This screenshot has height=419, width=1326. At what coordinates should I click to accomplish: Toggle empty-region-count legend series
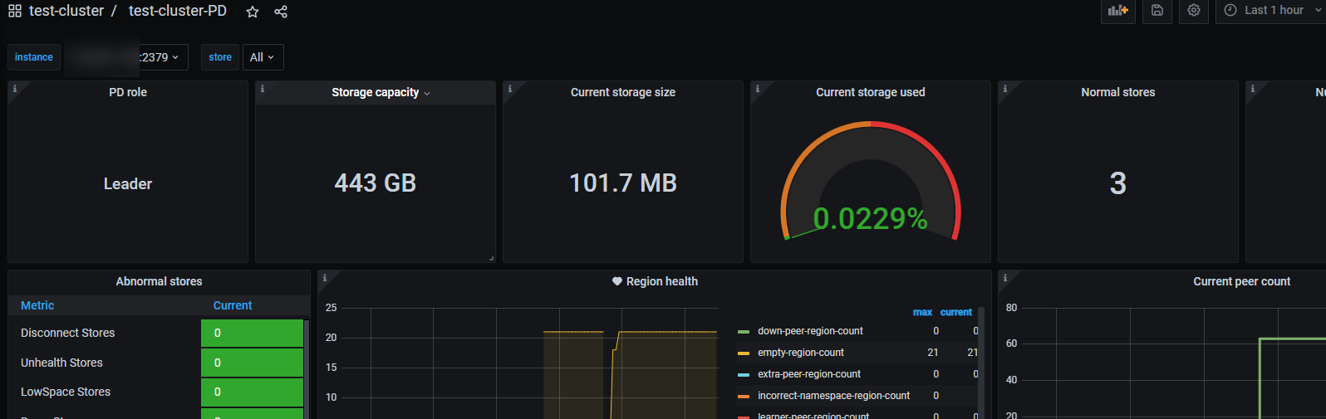tap(801, 353)
